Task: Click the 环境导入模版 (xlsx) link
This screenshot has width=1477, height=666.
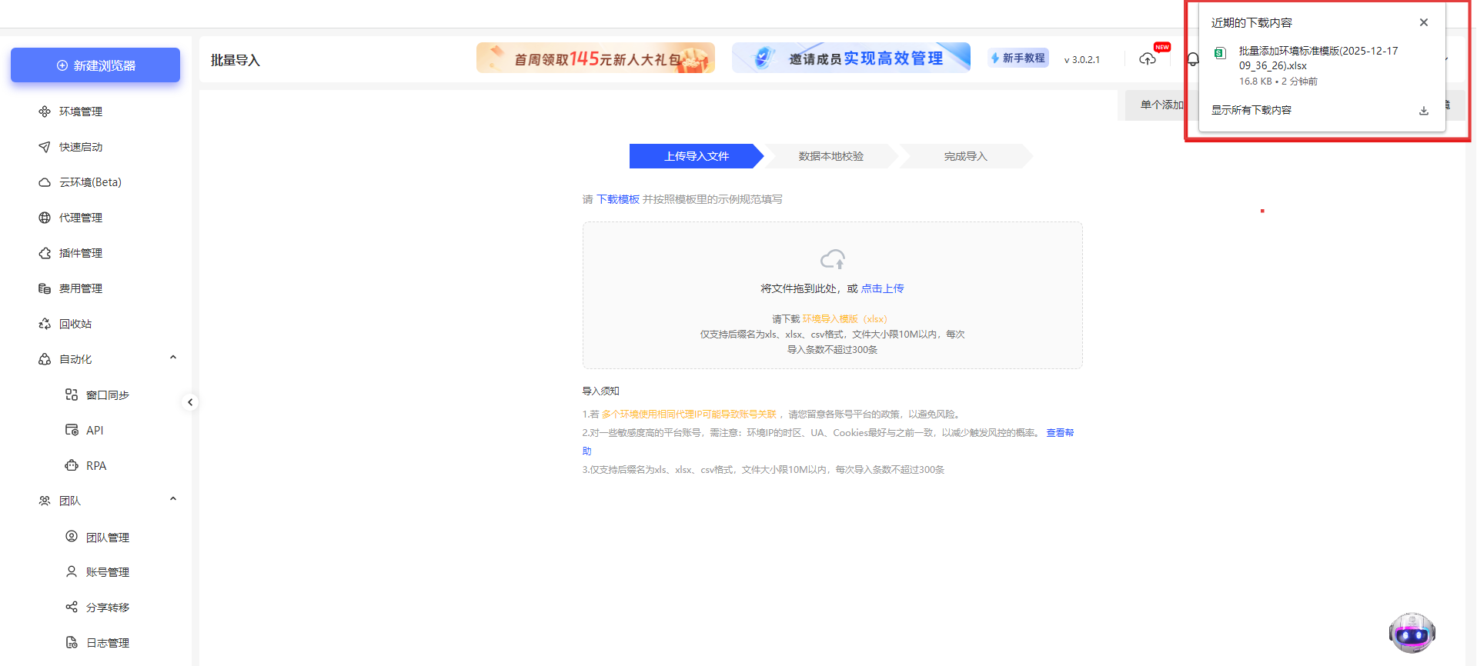Action: pyautogui.click(x=845, y=318)
